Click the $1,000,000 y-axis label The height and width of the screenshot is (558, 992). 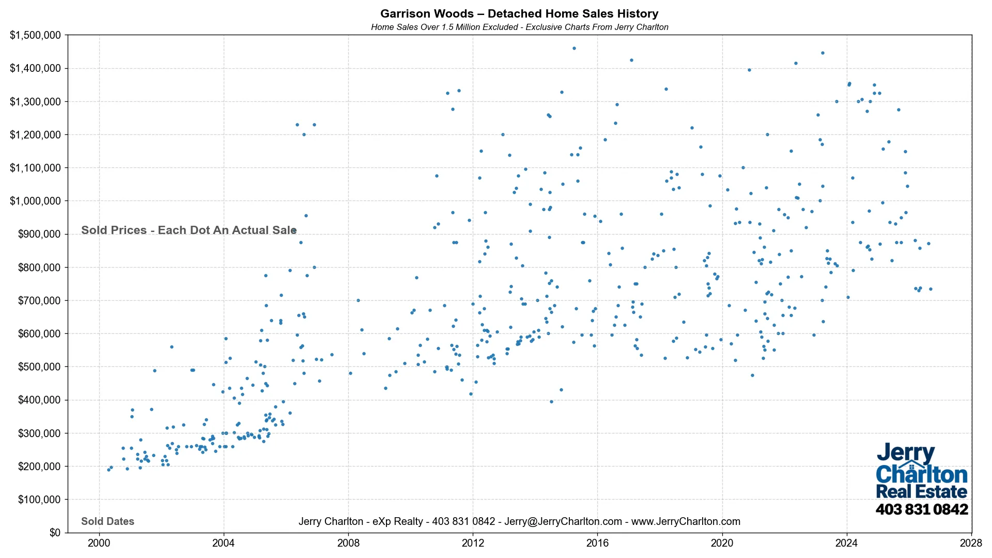(35, 201)
